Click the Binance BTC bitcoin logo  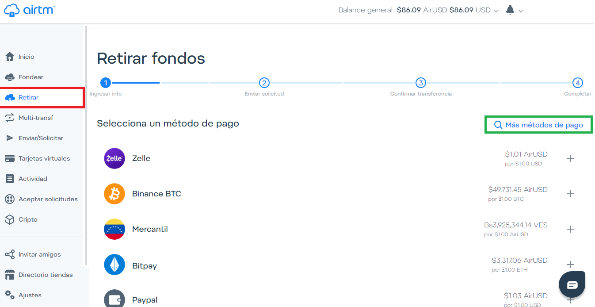click(x=114, y=194)
